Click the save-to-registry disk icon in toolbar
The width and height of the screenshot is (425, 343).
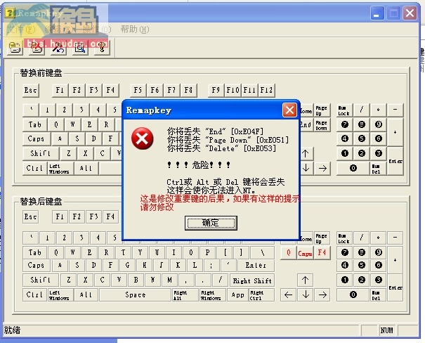coord(15,48)
